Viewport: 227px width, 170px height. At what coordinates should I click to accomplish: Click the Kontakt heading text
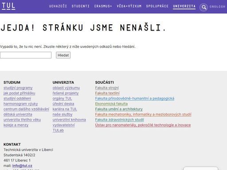pos(12,144)
